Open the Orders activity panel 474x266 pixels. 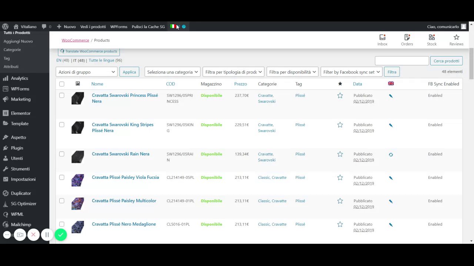click(x=407, y=40)
